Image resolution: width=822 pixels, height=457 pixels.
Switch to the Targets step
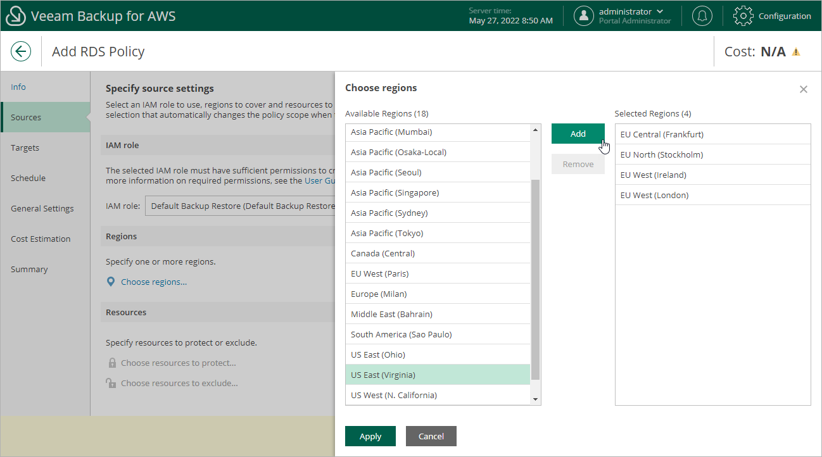25,147
